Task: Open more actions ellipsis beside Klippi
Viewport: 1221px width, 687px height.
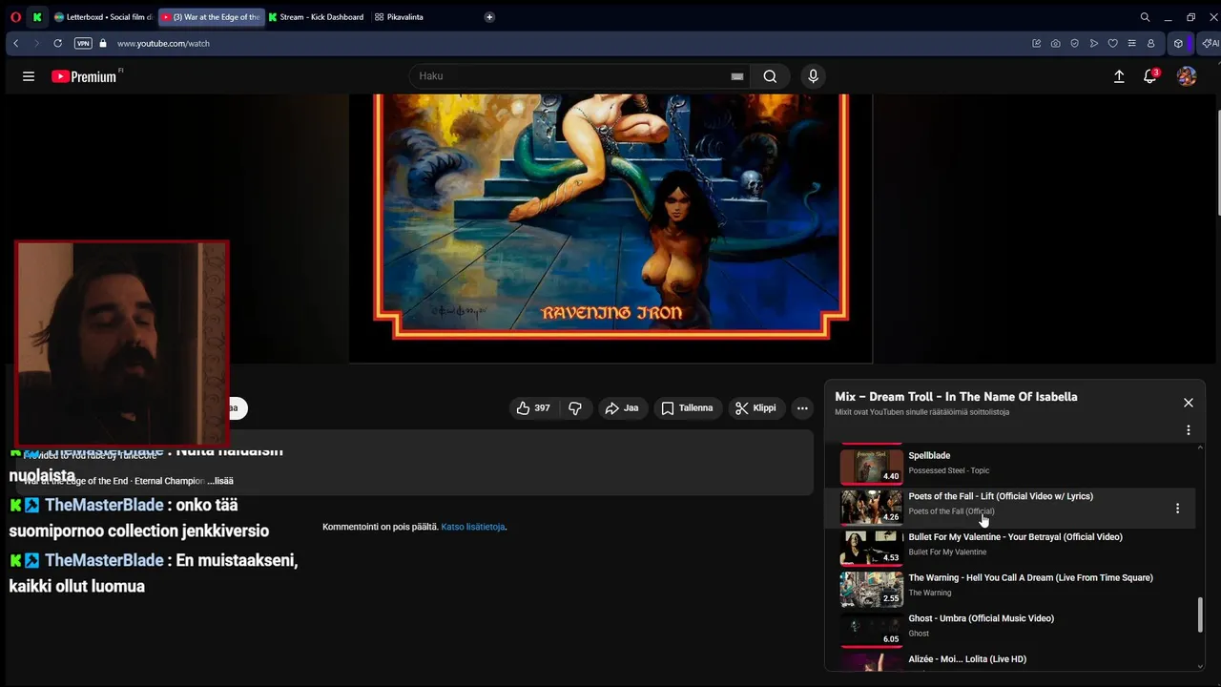Action: point(802,407)
